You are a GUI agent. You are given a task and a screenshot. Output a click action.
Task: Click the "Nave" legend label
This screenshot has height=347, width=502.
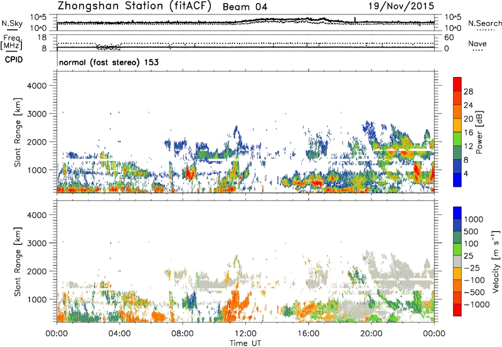tap(478, 43)
